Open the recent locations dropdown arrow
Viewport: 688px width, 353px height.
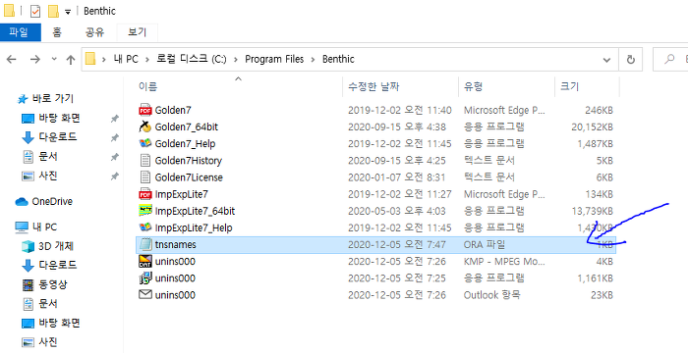click(x=54, y=59)
